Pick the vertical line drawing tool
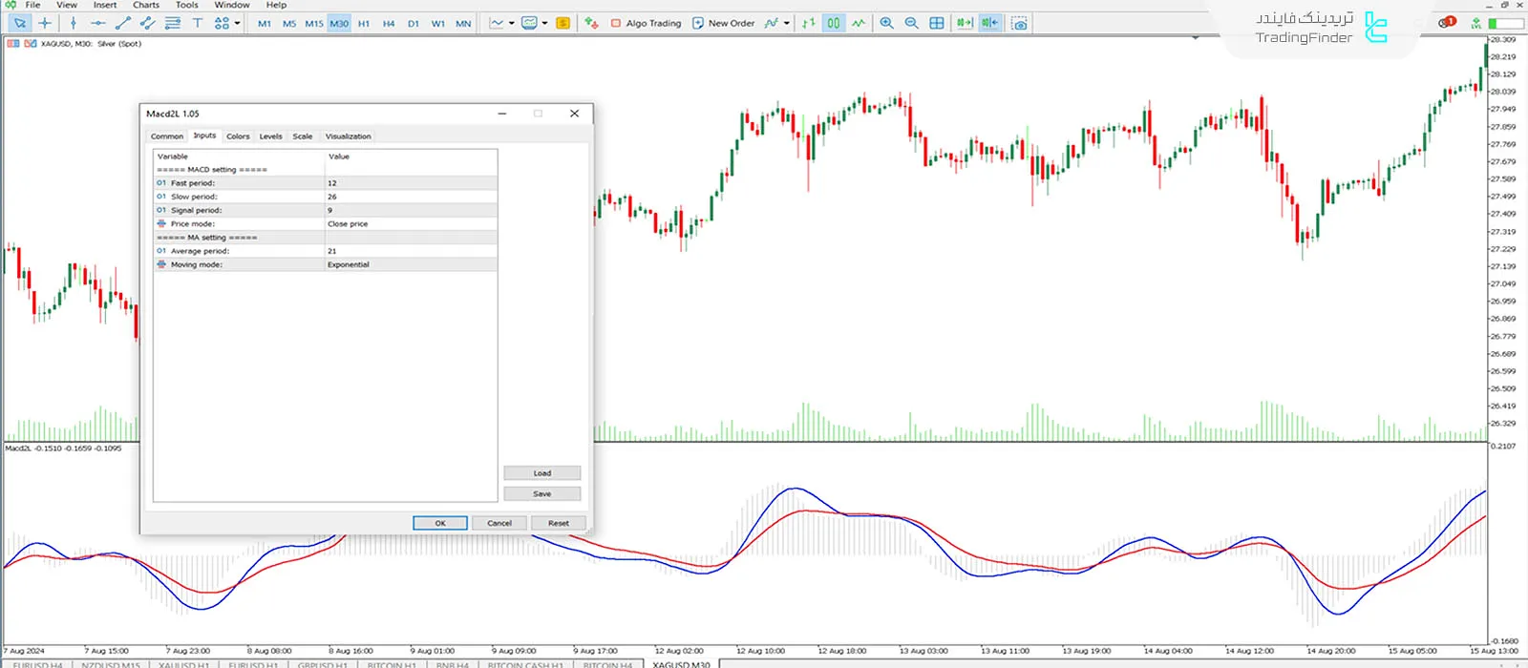The image size is (1528, 668). point(74,23)
